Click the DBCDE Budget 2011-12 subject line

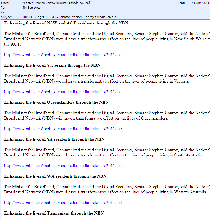(x=70, y=17)
